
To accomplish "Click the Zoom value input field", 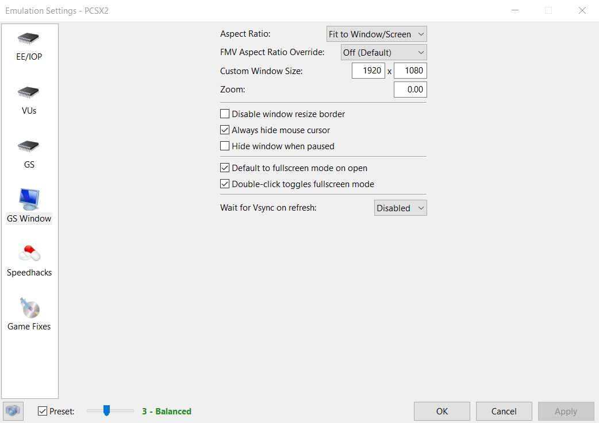I will pos(410,90).
